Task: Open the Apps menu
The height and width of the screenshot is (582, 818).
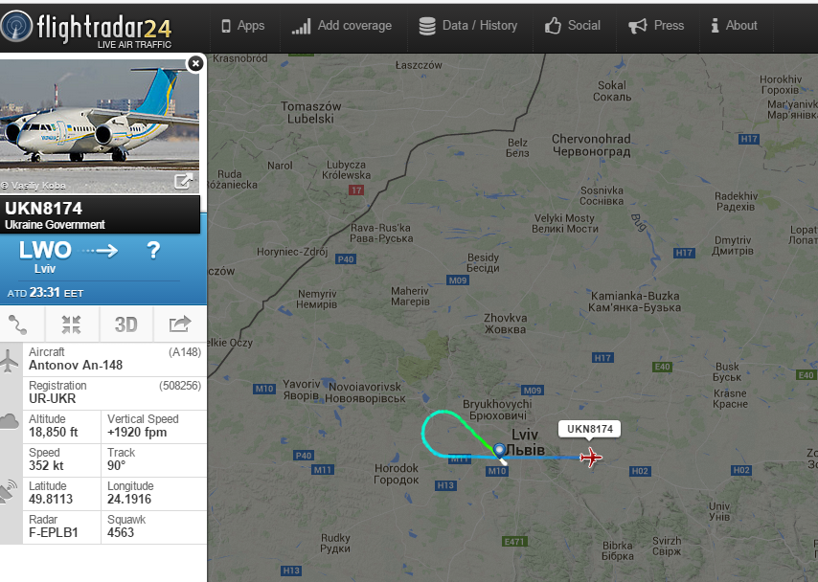Action: pos(243,26)
